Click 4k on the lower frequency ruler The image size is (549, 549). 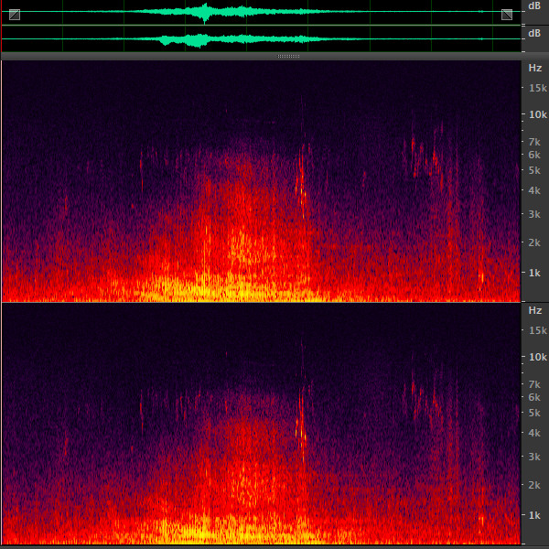[536, 433]
